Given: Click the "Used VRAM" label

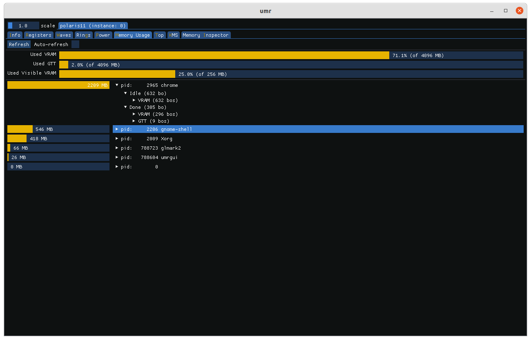Looking at the screenshot, I should pos(43,54).
